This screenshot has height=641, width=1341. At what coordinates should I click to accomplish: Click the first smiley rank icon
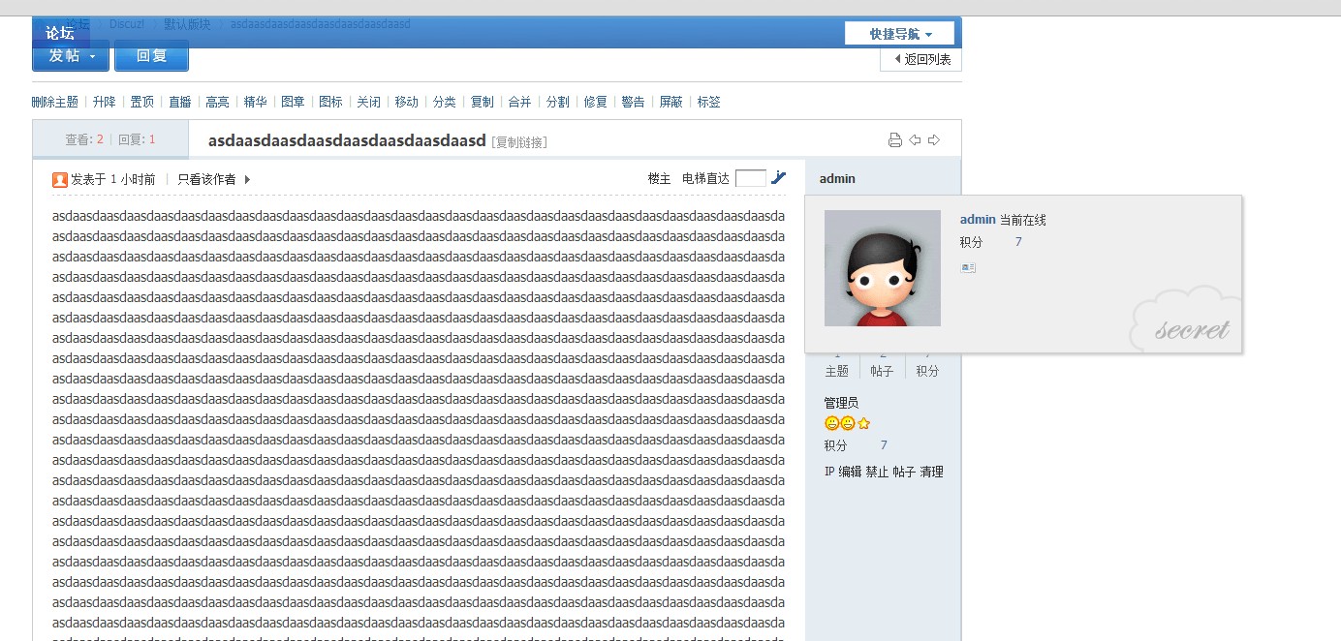click(831, 423)
